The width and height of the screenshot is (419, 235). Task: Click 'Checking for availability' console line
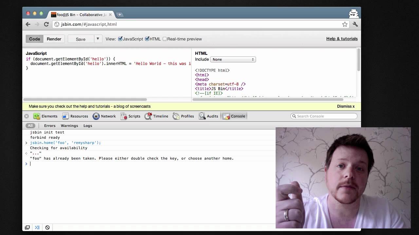[x=59, y=148]
